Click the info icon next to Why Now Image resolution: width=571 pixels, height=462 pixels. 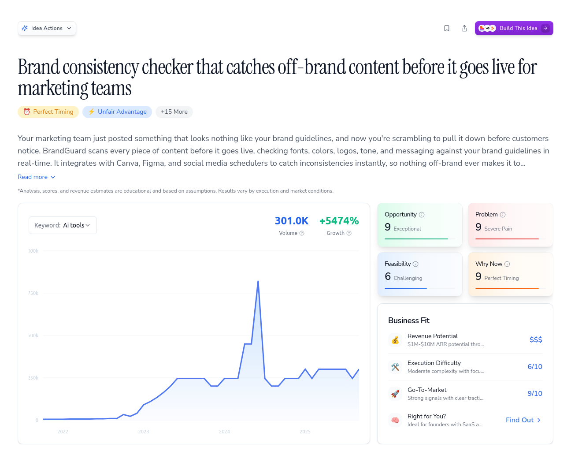coord(508,264)
